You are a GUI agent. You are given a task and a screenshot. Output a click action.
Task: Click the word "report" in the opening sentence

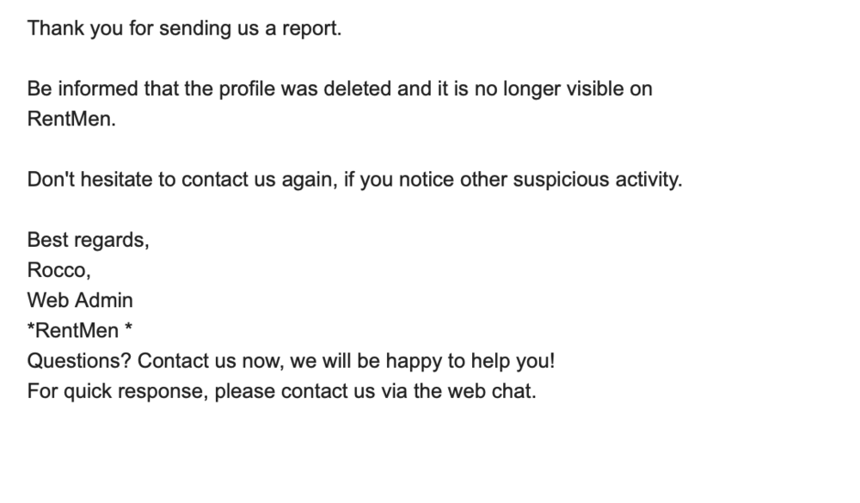tap(311, 28)
